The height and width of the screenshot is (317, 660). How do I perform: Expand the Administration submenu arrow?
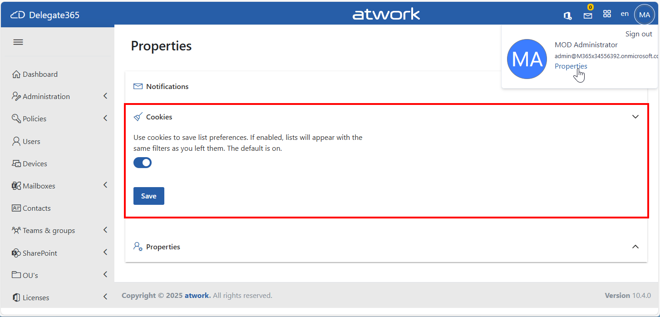(x=105, y=96)
